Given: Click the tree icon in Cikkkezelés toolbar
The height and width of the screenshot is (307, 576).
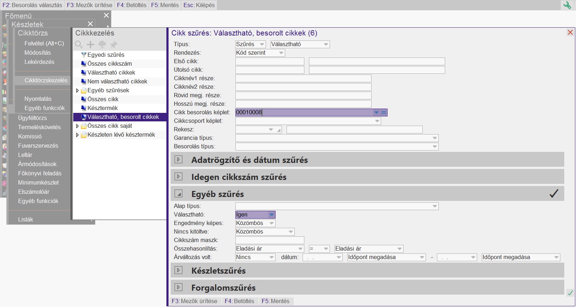Looking at the screenshot, I should click(x=102, y=44).
